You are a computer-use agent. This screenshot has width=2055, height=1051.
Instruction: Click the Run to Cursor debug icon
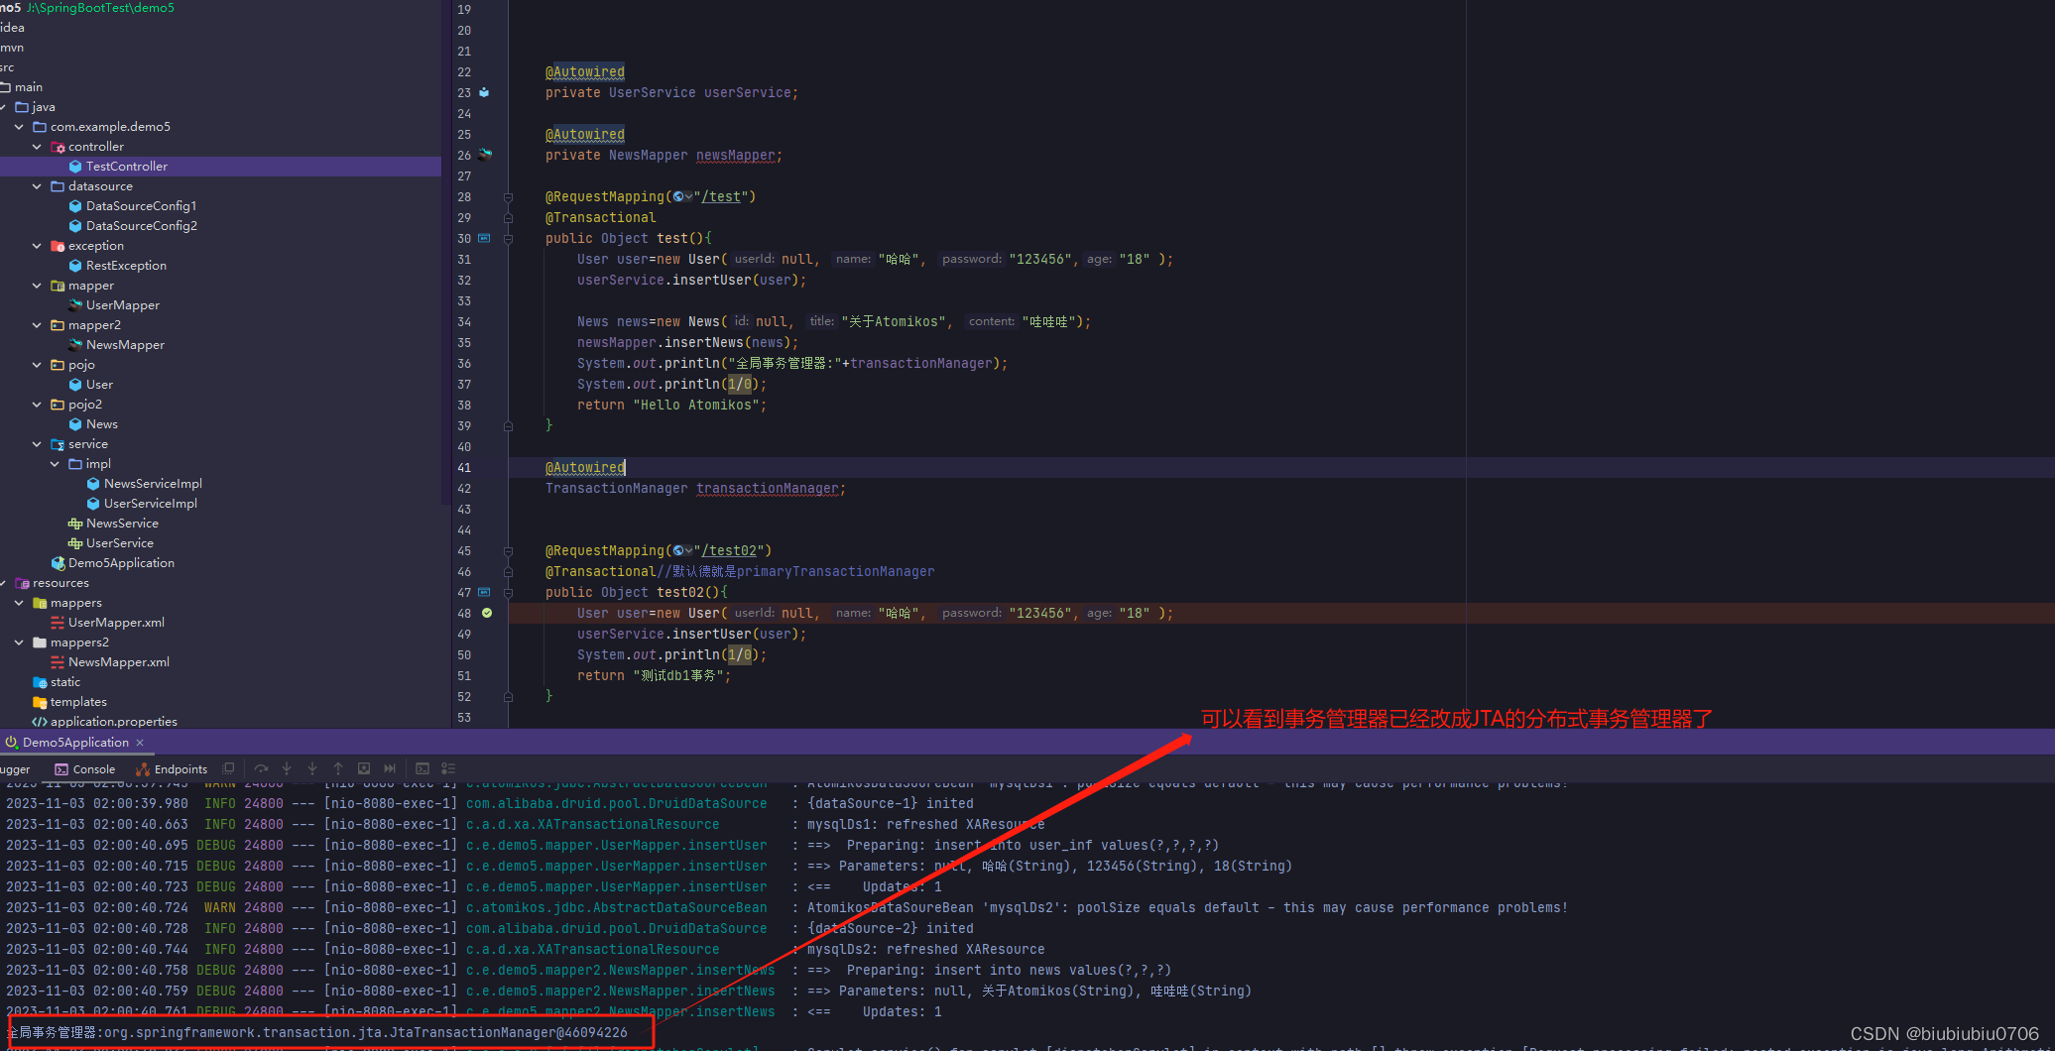390,768
